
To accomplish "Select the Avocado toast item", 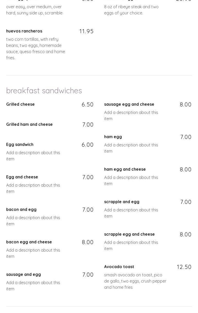I will point(119,267).
